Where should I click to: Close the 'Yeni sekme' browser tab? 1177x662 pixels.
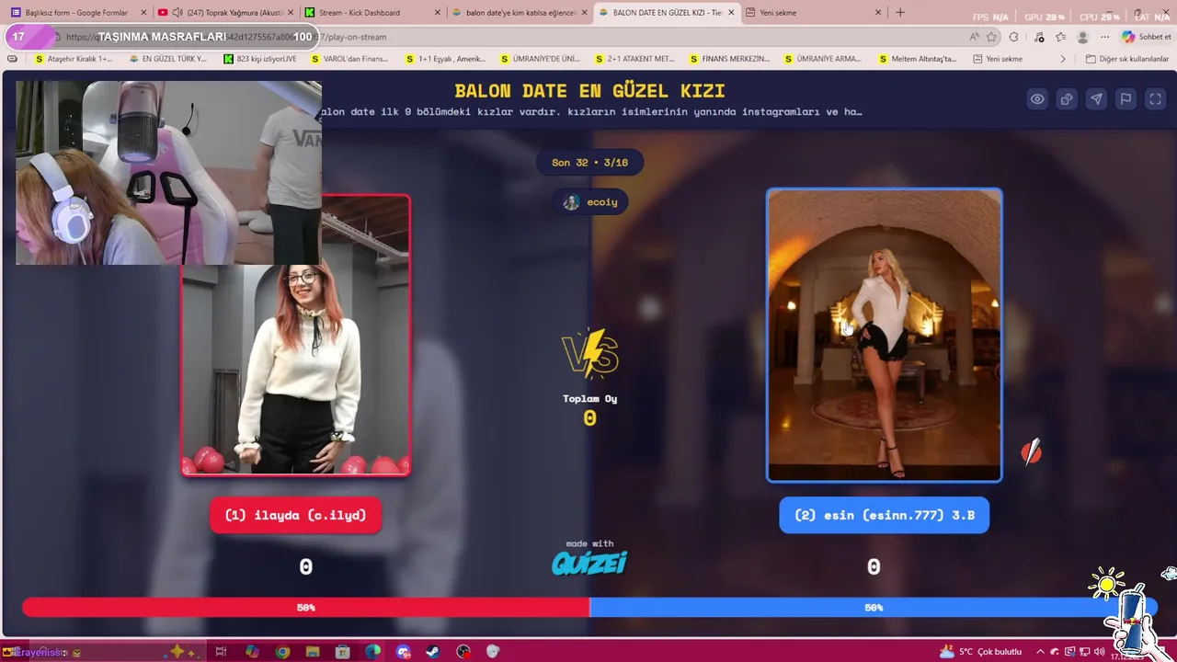pyautogui.click(x=878, y=13)
